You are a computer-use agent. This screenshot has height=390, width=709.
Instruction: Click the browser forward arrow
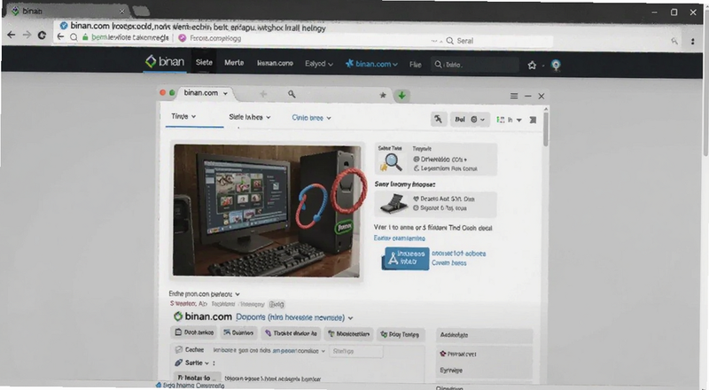(27, 35)
